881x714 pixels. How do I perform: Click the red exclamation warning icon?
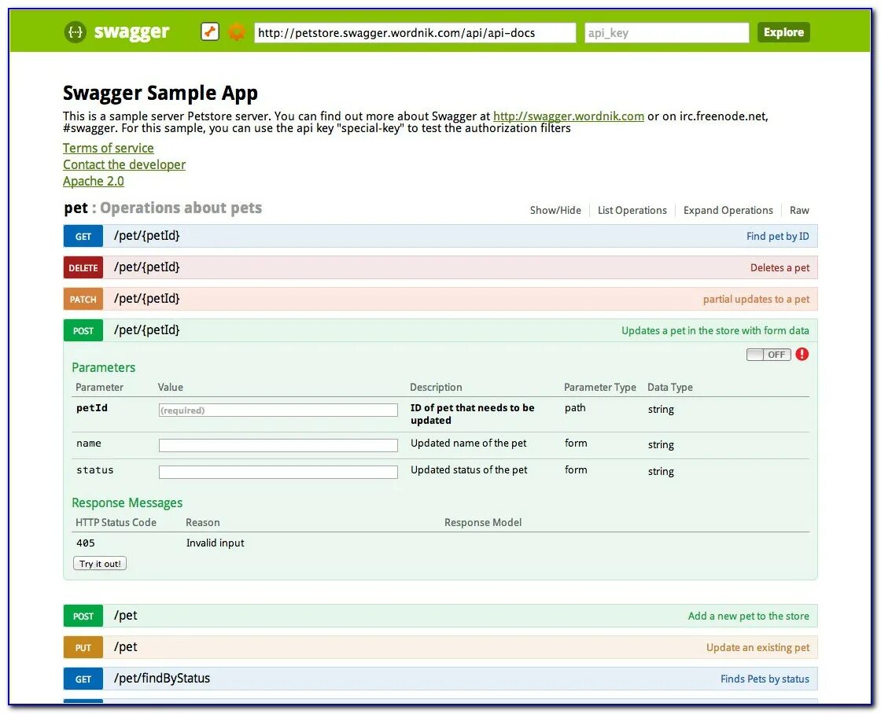coord(802,354)
